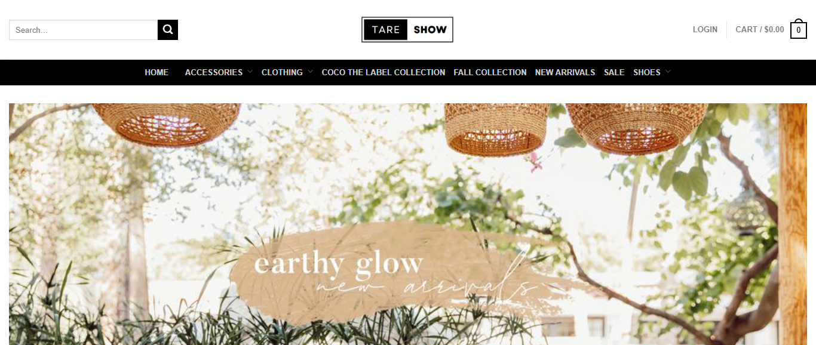Click the TARE part of the logo
816x345 pixels.
click(x=385, y=30)
